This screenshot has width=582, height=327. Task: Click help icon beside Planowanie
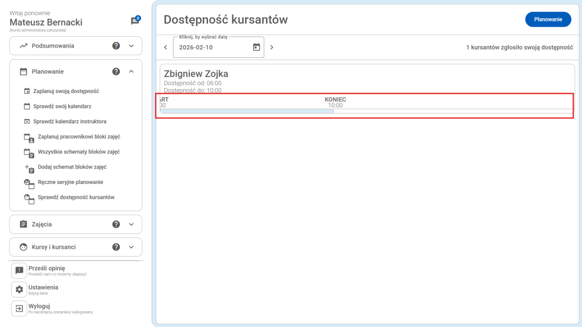[x=116, y=72]
